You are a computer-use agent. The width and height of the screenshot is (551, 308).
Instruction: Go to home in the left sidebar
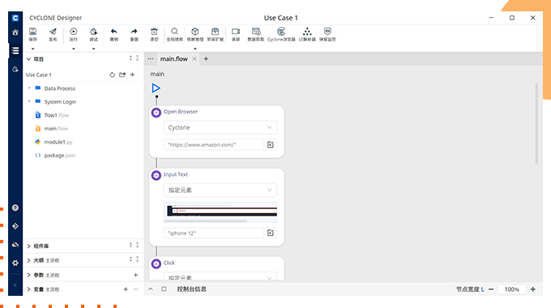pyautogui.click(x=15, y=32)
